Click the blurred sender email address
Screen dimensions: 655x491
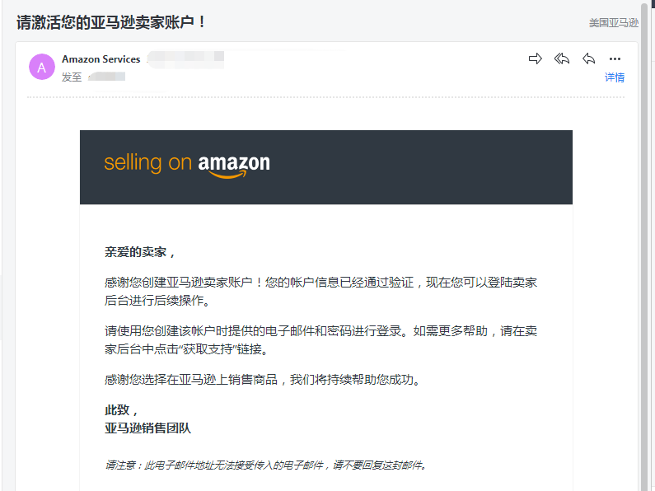click(185, 59)
